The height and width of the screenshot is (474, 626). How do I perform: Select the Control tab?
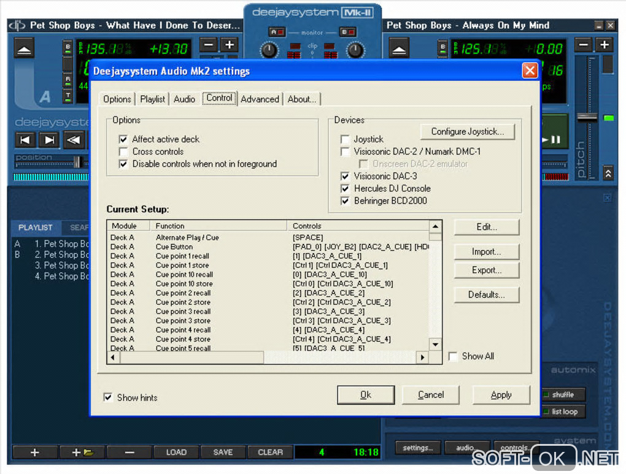[x=219, y=98]
